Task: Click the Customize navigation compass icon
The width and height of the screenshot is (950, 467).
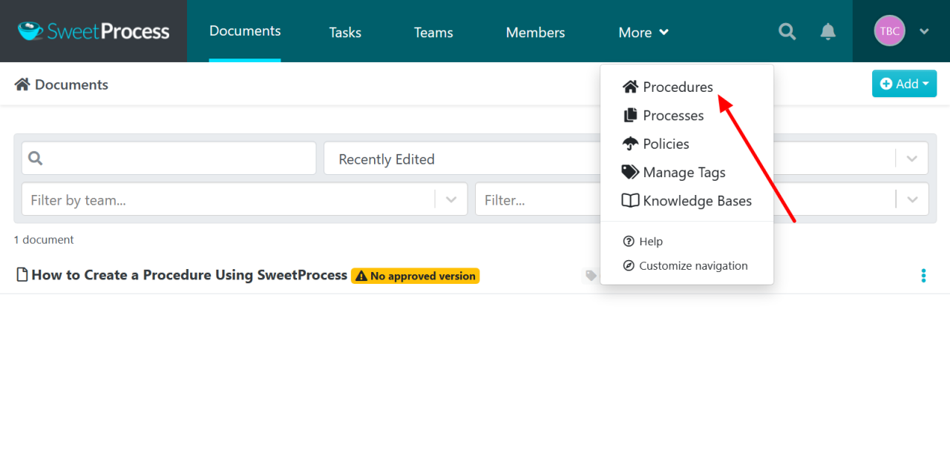Action: point(629,266)
